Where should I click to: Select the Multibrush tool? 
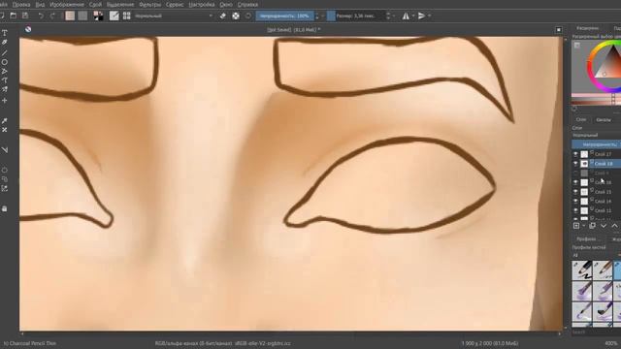coord(4,90)
